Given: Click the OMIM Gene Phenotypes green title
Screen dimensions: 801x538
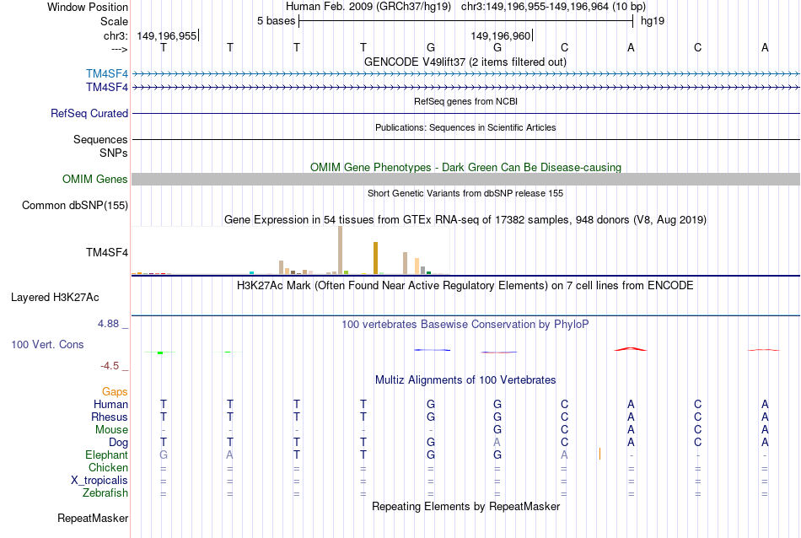Looking at the screenshot, I should tap(466, 167).
